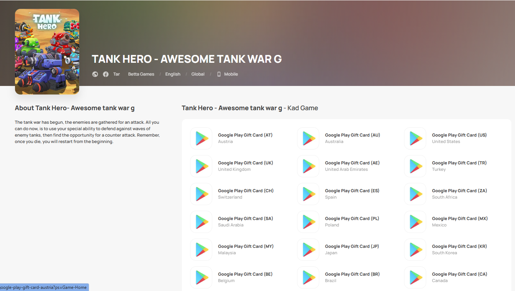This screenshot has width=515, height=291.
Task: Open the Tank Hero game cover image
Action: [x=47, y=52]
